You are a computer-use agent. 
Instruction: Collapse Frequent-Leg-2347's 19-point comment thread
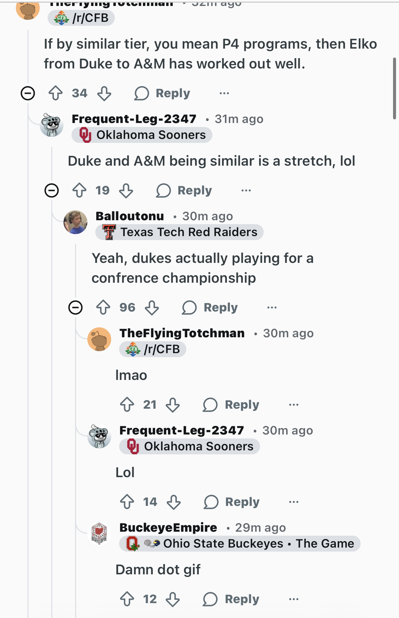pos(52,190)
